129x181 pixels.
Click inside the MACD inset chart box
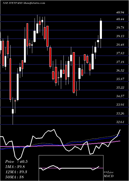[x=71, y=168]
